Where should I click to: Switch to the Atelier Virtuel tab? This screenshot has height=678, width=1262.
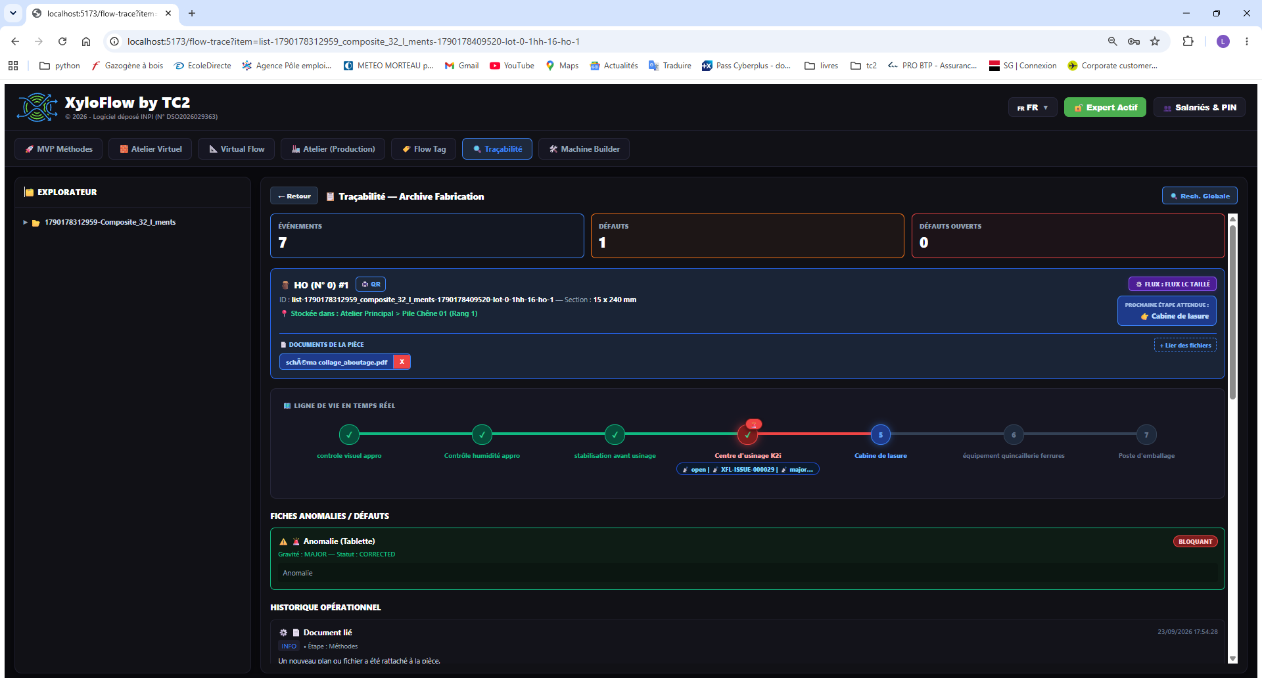151,149
